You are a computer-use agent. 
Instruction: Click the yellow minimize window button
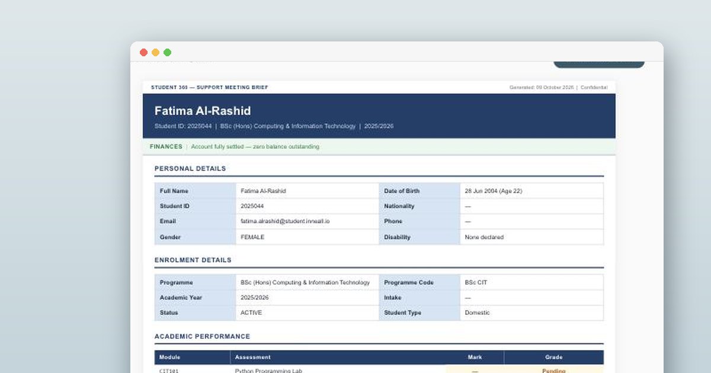pyautogui.click(x=155, y=52)
